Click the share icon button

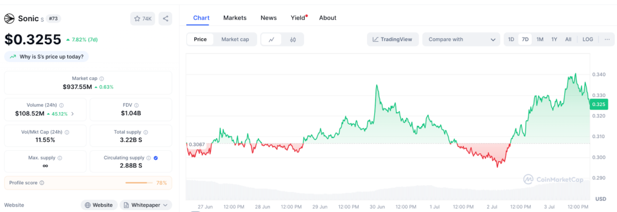(165, 18)
